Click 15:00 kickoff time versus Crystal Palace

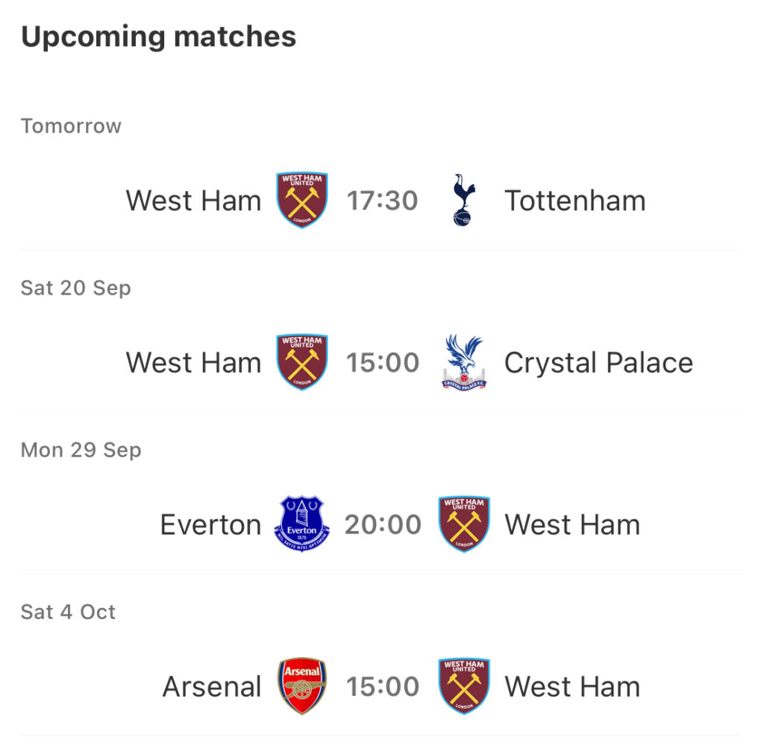coord(383,363)
